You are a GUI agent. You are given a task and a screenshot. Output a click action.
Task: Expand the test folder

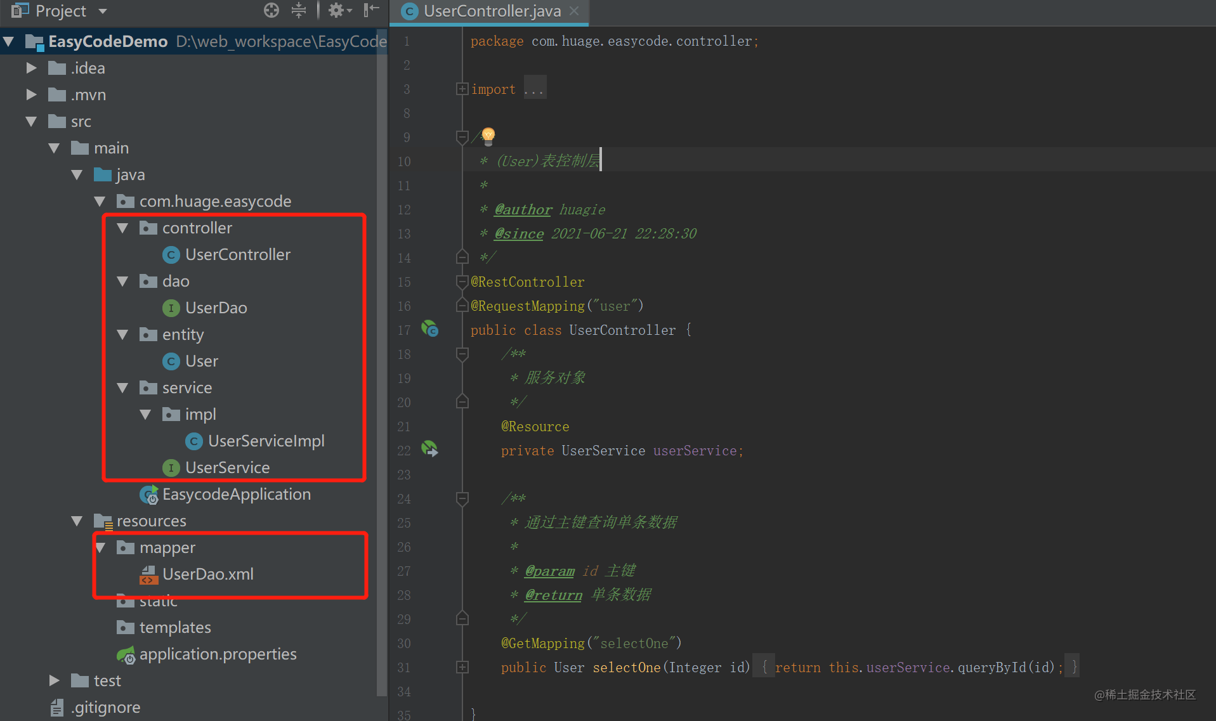[x=55, y=680]
